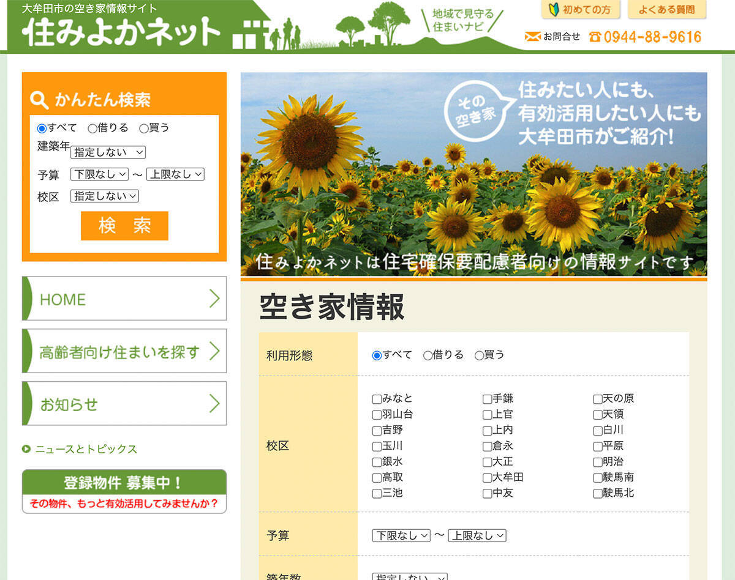Viewport: 735px width, 580px height.
Task: Click the magnifying glass search icon
Action: click(39, 100)
